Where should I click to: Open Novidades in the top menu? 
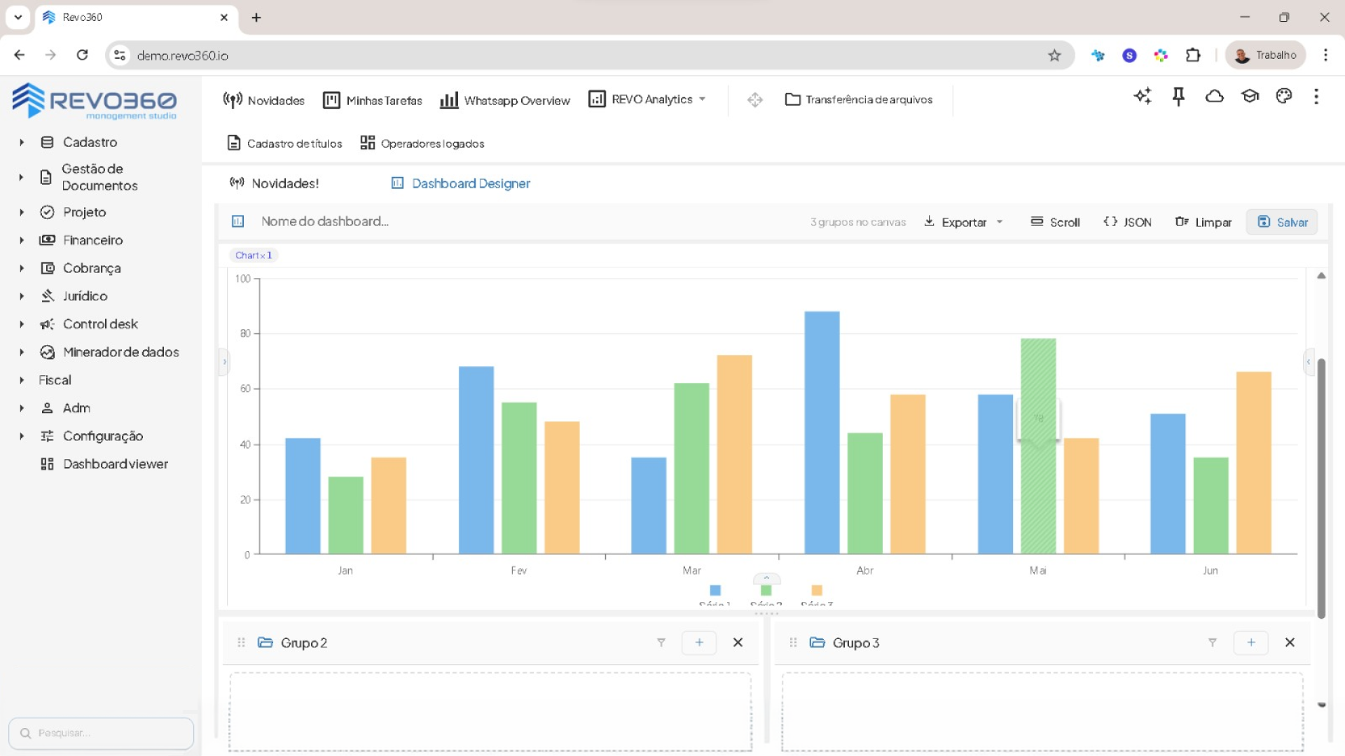(263, 100)
